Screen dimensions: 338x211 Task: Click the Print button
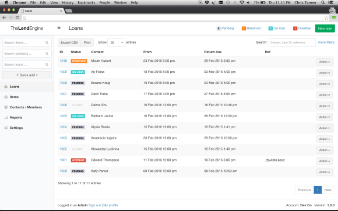pyautogui.click(x=87, y=43)
